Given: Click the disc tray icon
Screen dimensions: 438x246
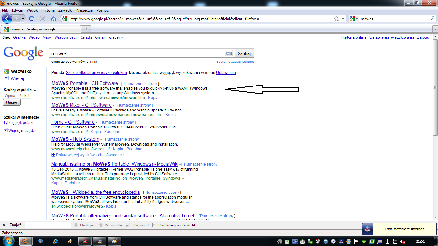Looking at the screenshot, I should tap(333, 242).
